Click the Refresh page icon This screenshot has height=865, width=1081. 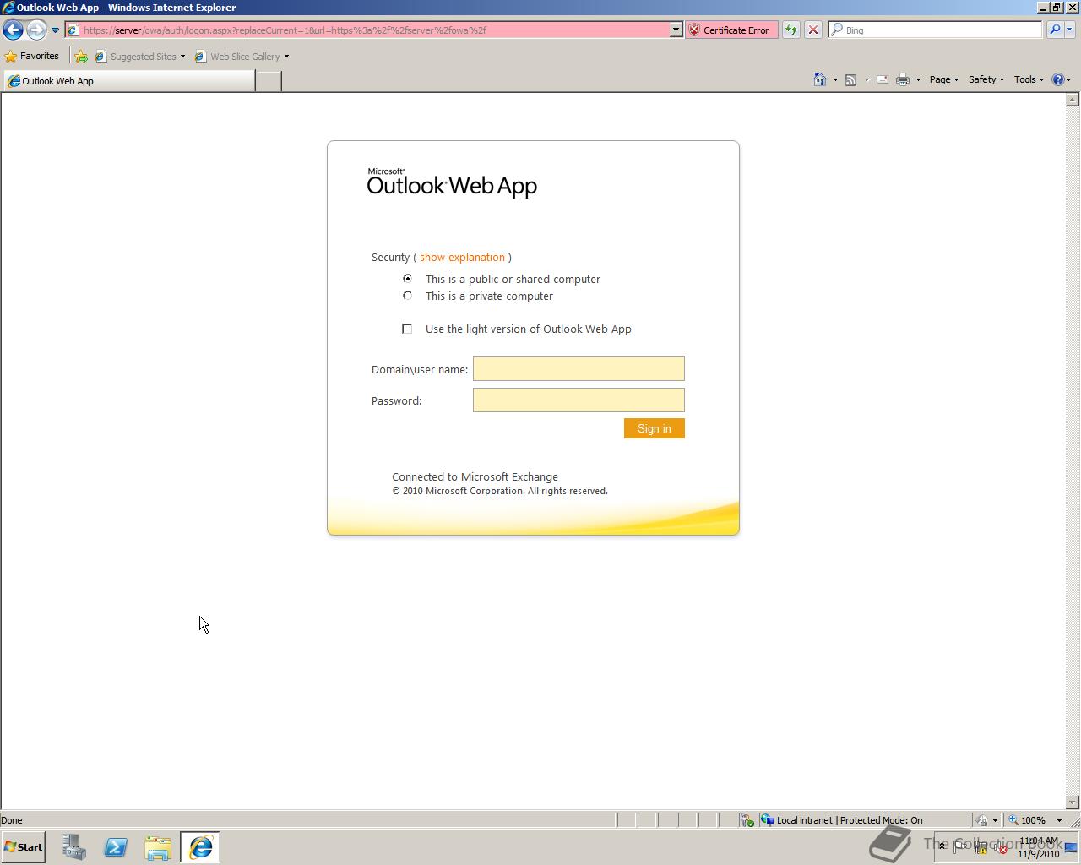tap(790, 30)
